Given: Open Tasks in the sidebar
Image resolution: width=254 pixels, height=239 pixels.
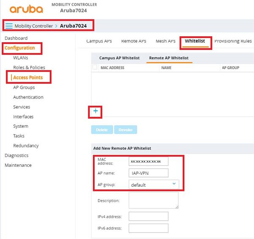Looking at the screenshot, I should pyautogui.click(x=19, y=136).
